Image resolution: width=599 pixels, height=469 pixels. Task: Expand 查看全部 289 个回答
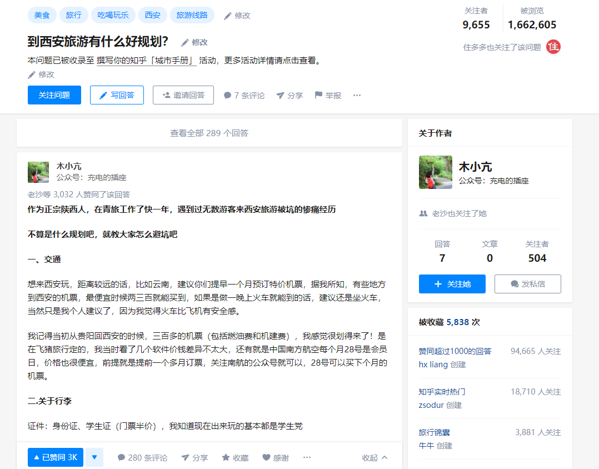[209, 133]
